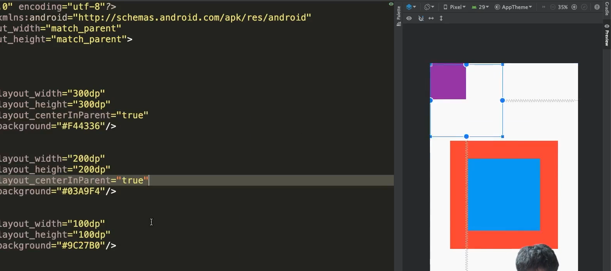Toggle the magnet autoconnect icon
Screen dimensions: 611x271
pyautogui.click(x=421, y=18)
